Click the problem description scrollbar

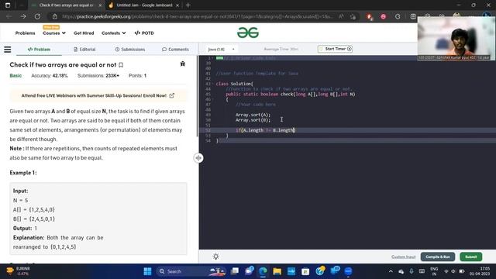pos(198,96)
